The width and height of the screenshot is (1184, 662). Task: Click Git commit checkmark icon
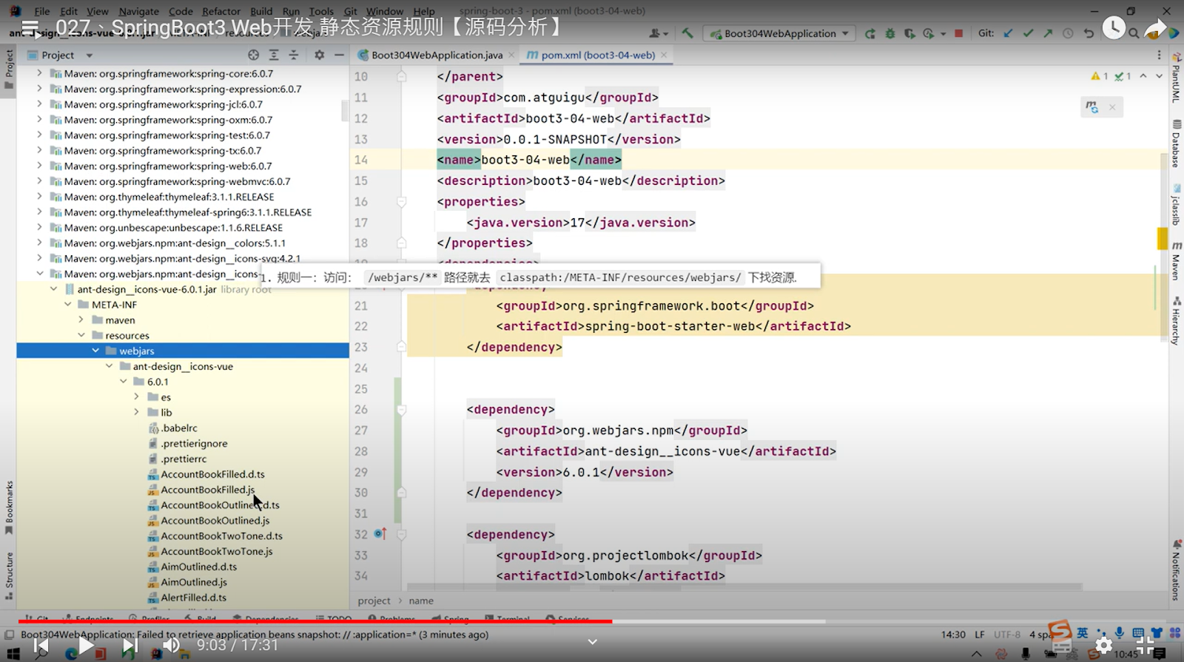click(x=1028, y=33)
